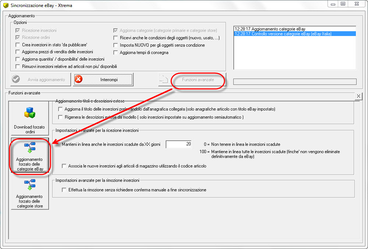
Task: Check Aggiorna tempi di consegna option
Action: click(116, 53)
